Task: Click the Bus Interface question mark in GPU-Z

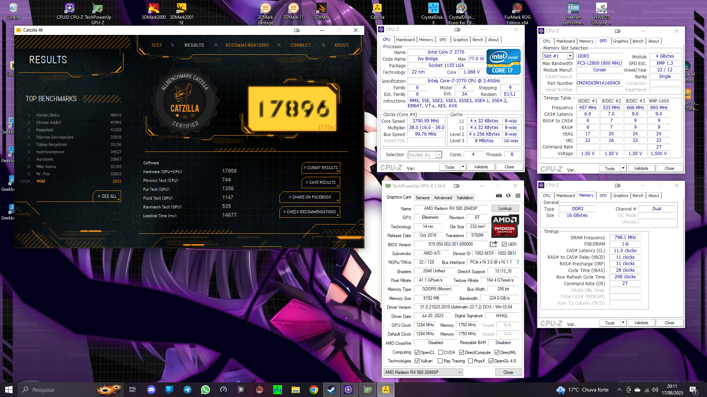Action: (x=517, y=262)
